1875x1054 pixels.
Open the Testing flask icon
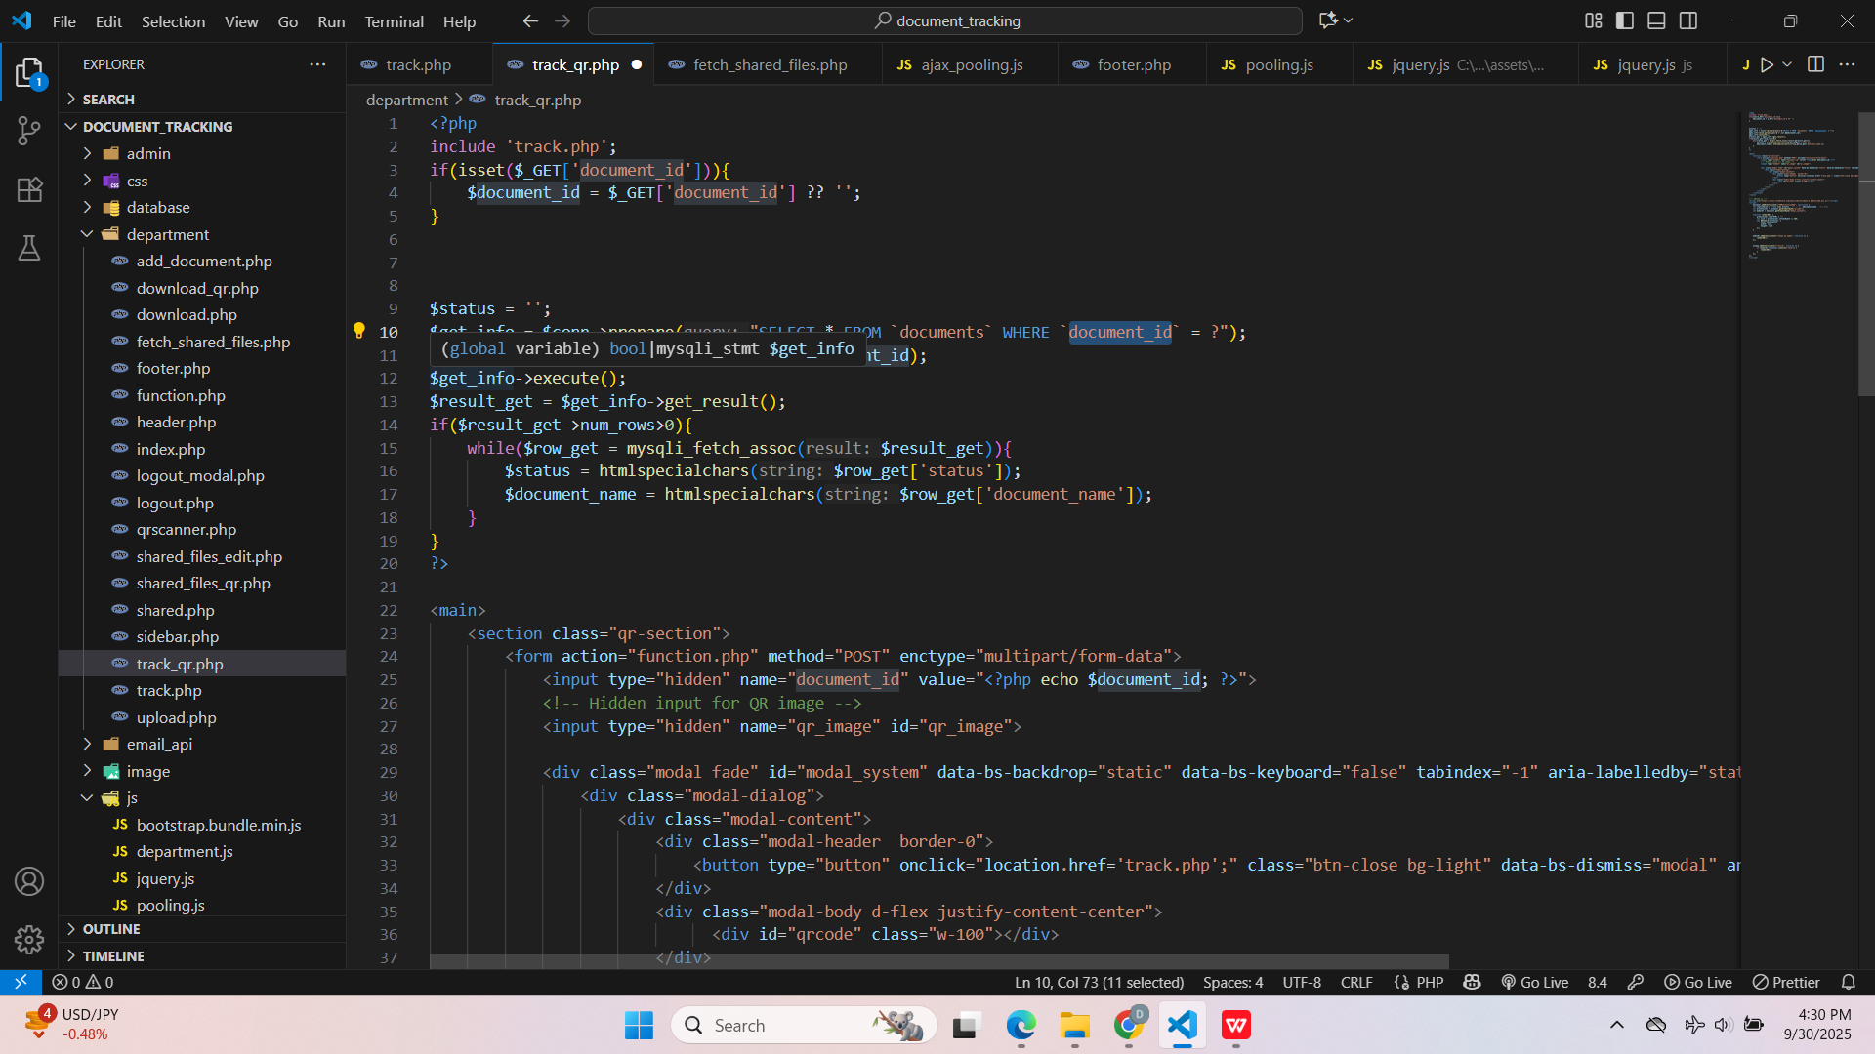coord(29,248)
